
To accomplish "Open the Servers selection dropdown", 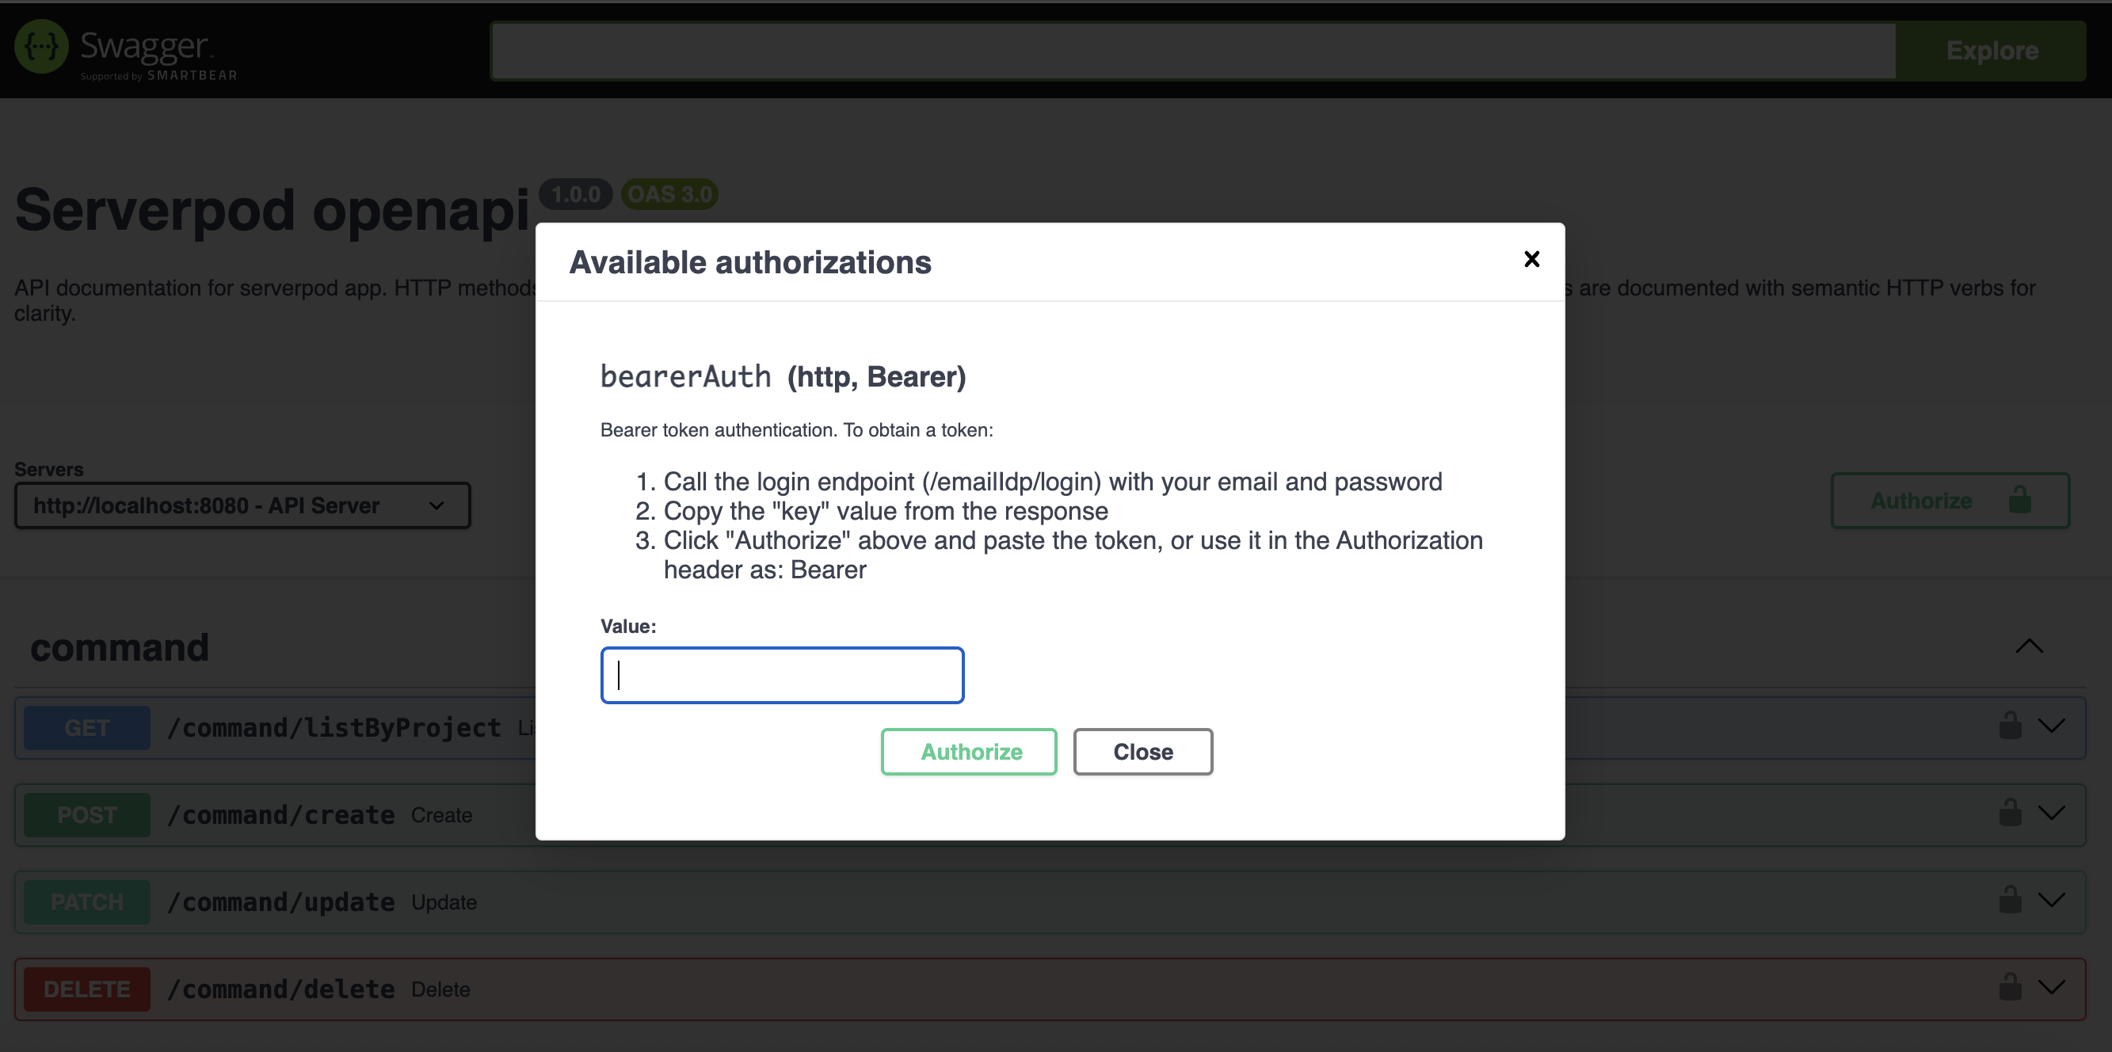I will 242,505.
